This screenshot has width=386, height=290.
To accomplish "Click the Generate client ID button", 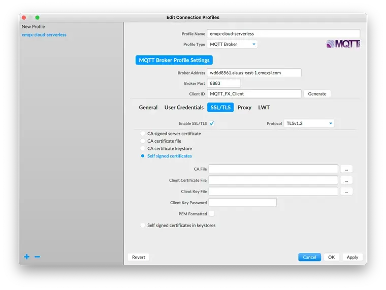I will click(317, 94).
